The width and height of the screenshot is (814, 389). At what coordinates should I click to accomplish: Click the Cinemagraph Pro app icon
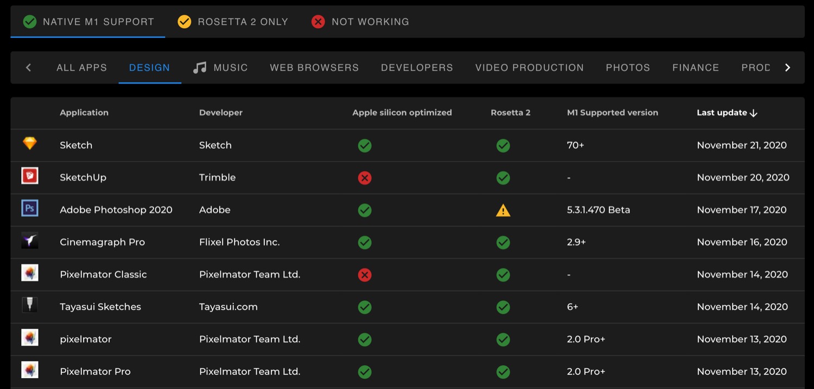coord(30,241)
